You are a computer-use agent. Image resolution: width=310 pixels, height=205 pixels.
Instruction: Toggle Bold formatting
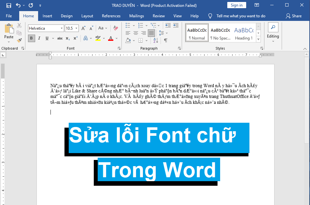click(32, 38)
